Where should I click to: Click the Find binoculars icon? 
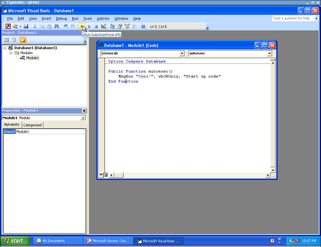pos(57,26)
